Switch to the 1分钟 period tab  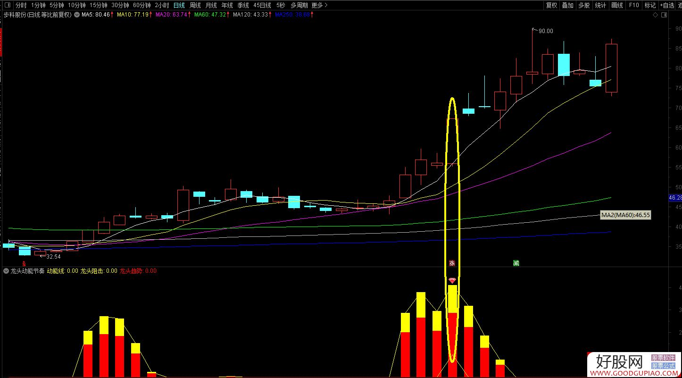[38, 5]
